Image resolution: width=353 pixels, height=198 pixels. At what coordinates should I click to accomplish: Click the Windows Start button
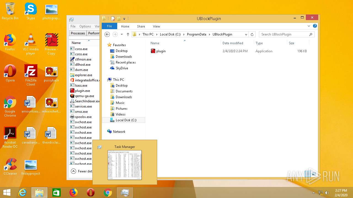pos(7,193)
